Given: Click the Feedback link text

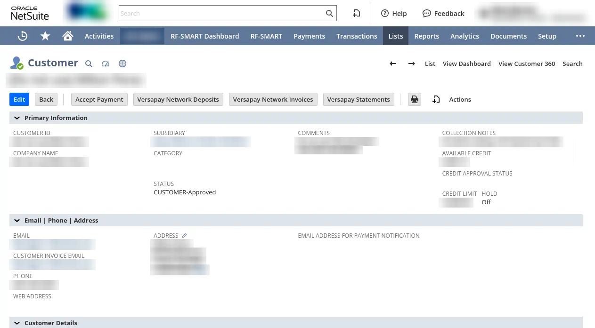Looking at the screenshot, I should point(449,13).
